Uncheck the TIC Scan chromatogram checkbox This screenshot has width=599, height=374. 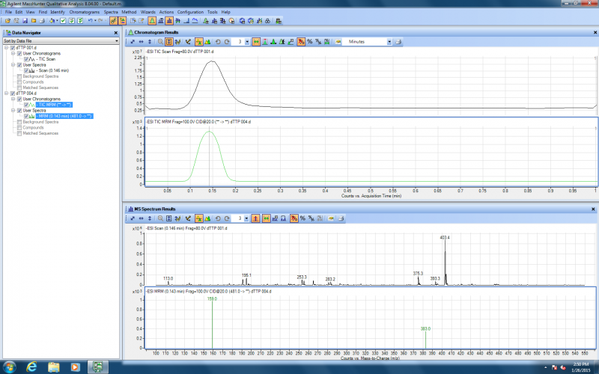click(x=26, y=59)
